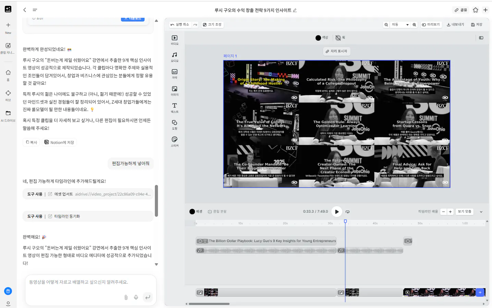Image resolution: width=492 pixels, height=308 pixels.
Task: Select the 텍스트 (Text) tool
Action: click(x=175, y=108)
